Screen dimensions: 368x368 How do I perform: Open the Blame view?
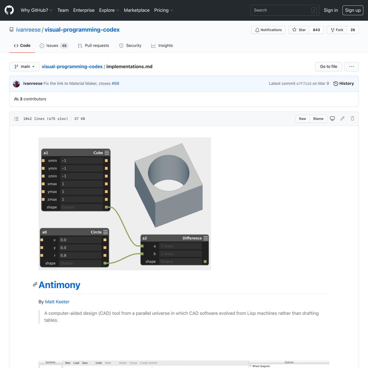click(x=318, y=119)
